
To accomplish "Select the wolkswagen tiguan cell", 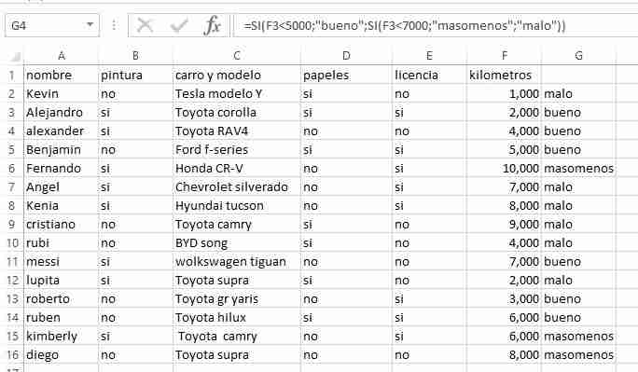I will point(237,261).
